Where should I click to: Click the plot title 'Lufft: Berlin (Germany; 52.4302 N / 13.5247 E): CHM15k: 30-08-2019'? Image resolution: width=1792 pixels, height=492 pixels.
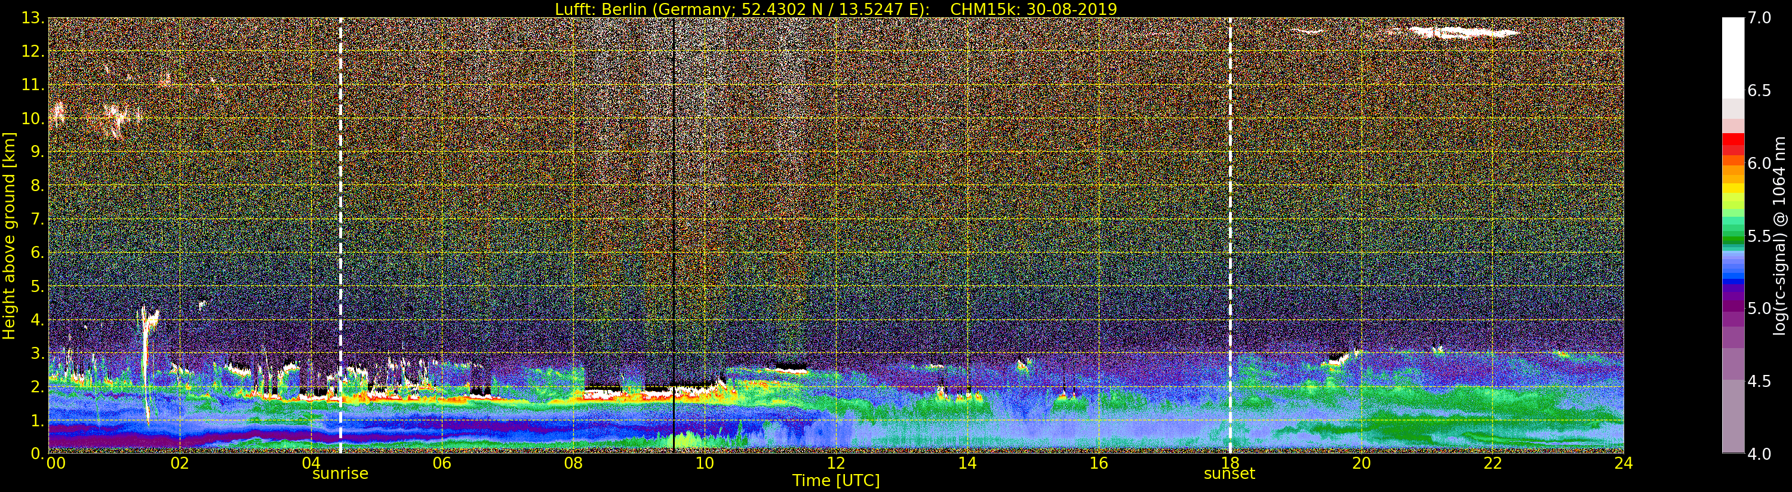click(835, 9)
